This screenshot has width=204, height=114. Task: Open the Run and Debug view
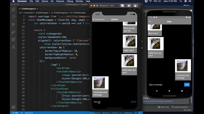(13, 32)
